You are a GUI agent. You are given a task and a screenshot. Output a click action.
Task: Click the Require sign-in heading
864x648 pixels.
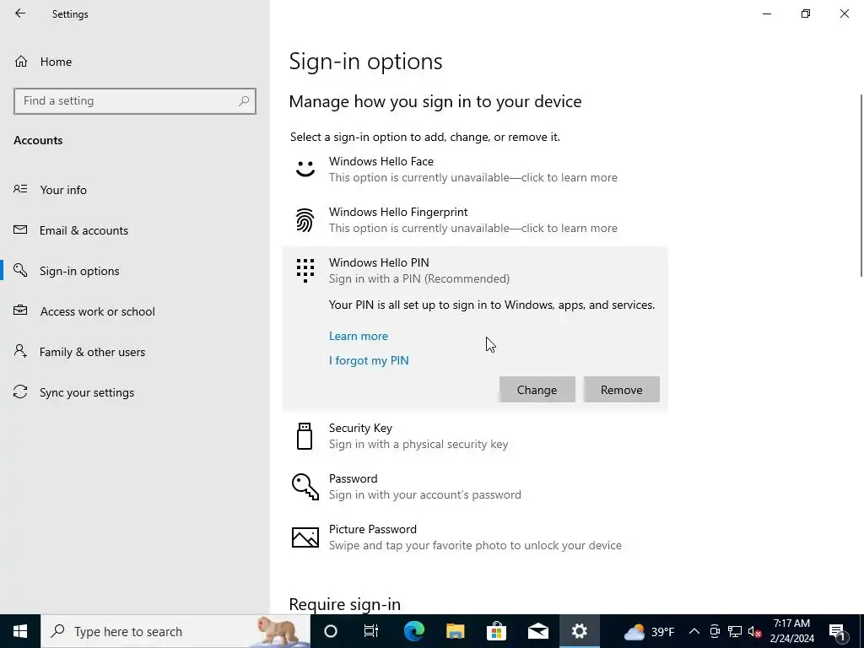(345, 604)
